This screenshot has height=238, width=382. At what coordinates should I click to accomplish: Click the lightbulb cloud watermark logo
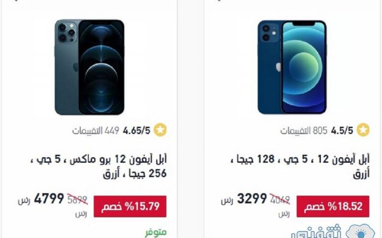(x=361, y=231)
